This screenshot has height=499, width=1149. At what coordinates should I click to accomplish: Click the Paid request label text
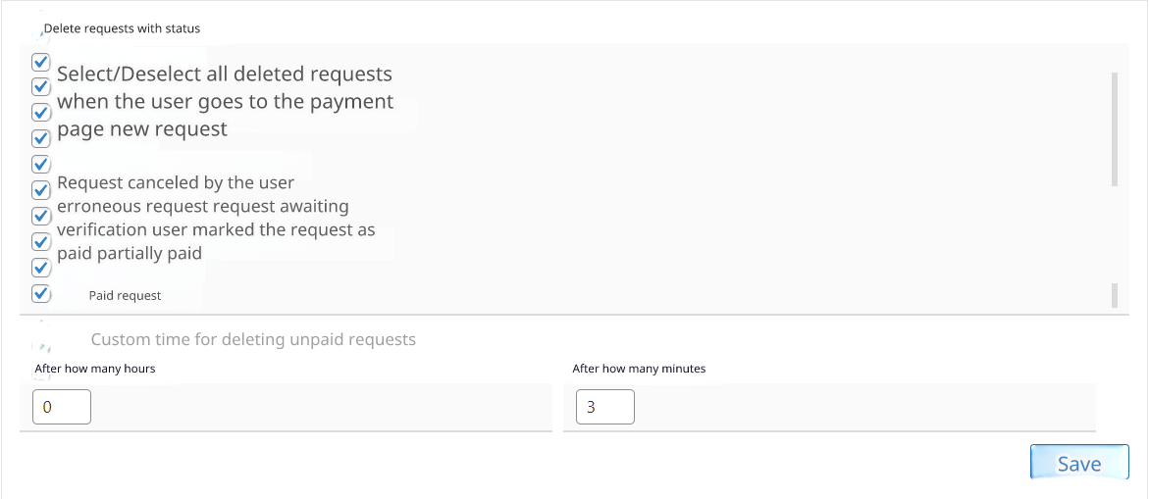tap(125, 295)
